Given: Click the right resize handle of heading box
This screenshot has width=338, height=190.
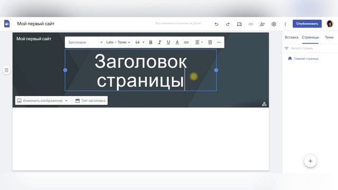Looking at the screenshot, I should pyautogui.click(x=216, y=70).
